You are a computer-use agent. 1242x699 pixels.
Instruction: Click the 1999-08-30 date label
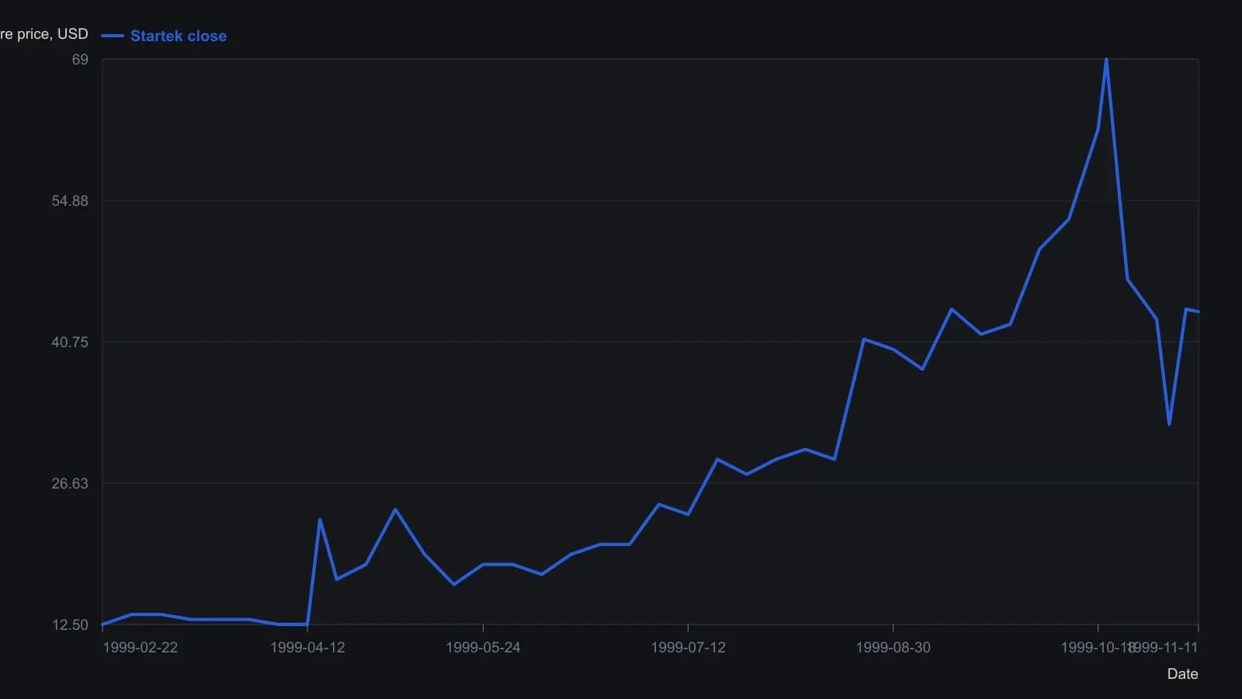[x=893, y=648]
